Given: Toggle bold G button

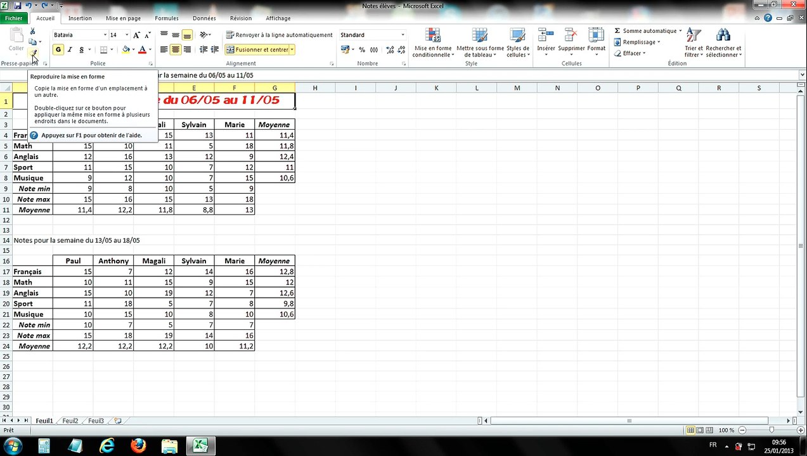Looking at the screenshot, I should point(58,49).
